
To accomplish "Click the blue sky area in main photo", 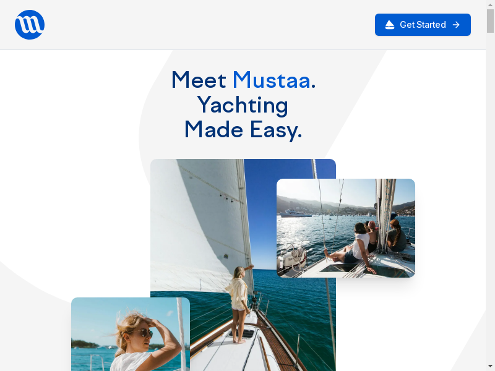I will pyautogui.click(x=260, y=215).
